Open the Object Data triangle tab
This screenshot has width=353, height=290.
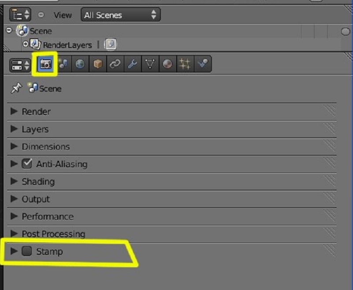click(150, 64)
